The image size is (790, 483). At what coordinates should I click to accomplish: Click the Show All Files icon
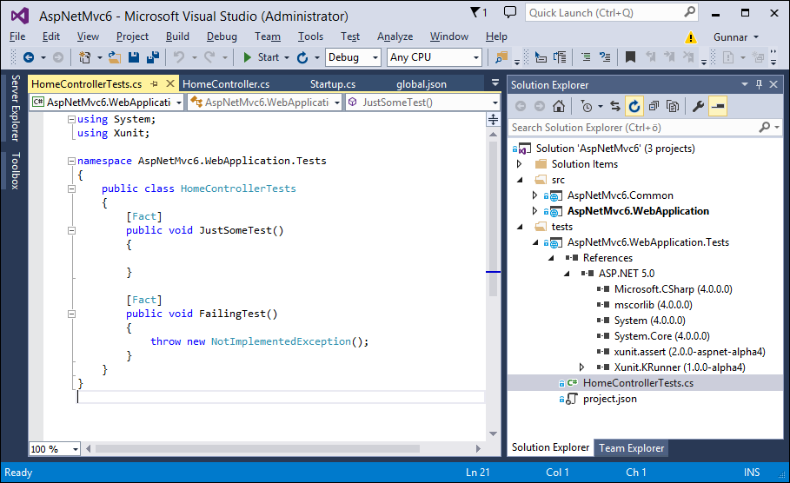[x=673, y=106]
